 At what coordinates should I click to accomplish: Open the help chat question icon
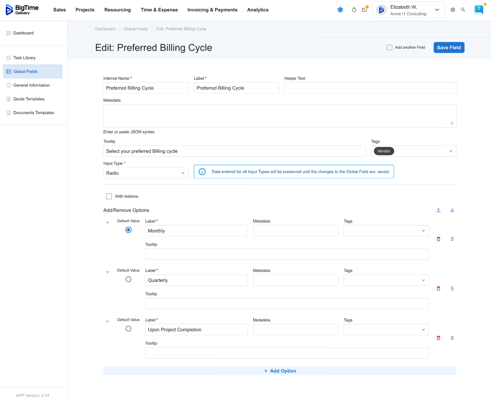479,9
